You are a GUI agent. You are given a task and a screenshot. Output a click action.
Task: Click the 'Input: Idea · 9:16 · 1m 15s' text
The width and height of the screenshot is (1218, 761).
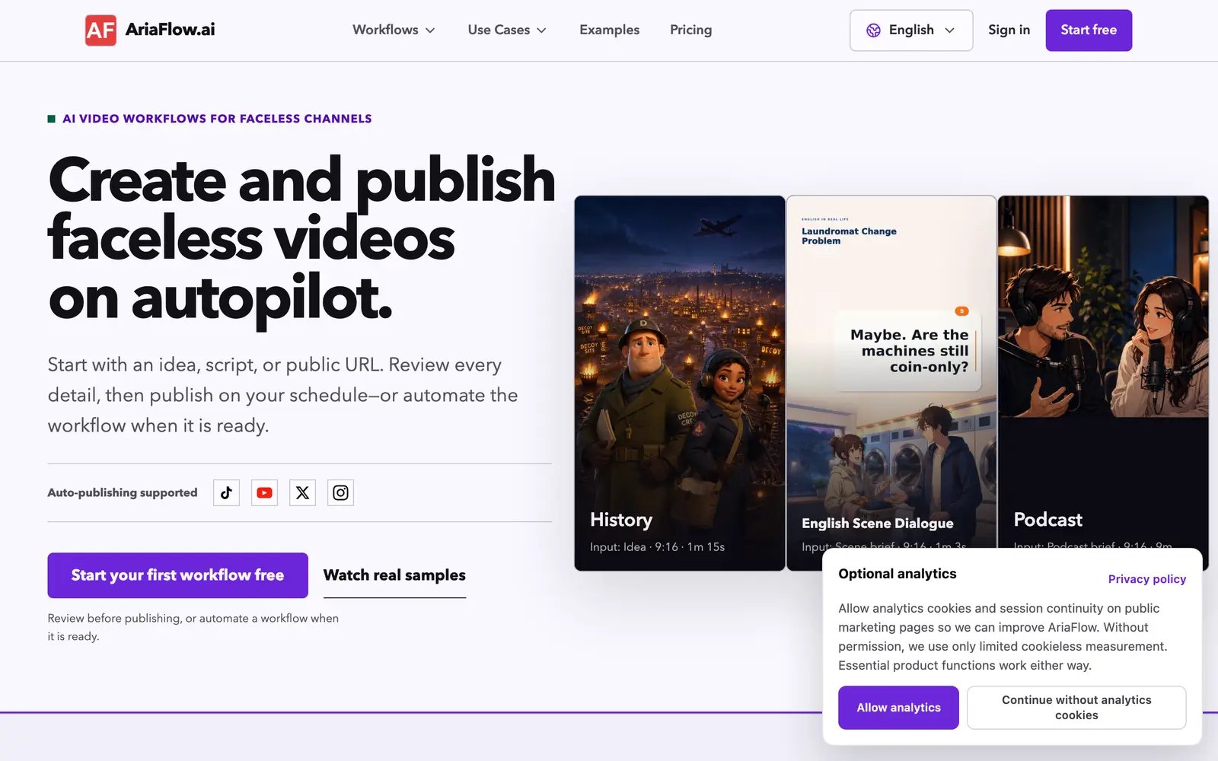pyautogui.click(x=657, y=547)
